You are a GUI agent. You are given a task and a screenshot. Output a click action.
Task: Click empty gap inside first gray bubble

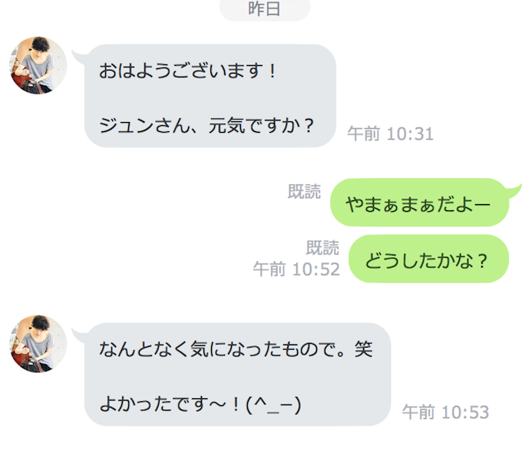pyautogui.click(x=210, y=98)
